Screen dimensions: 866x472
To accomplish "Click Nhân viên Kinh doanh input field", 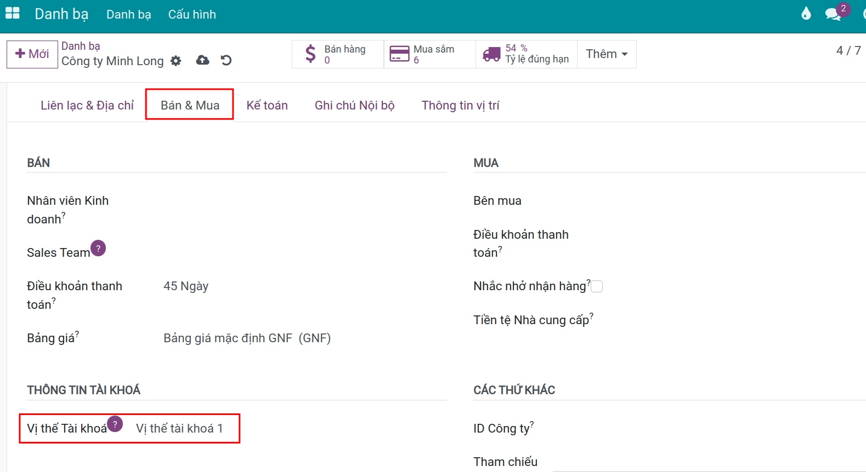I will click(x=305, y=201).
